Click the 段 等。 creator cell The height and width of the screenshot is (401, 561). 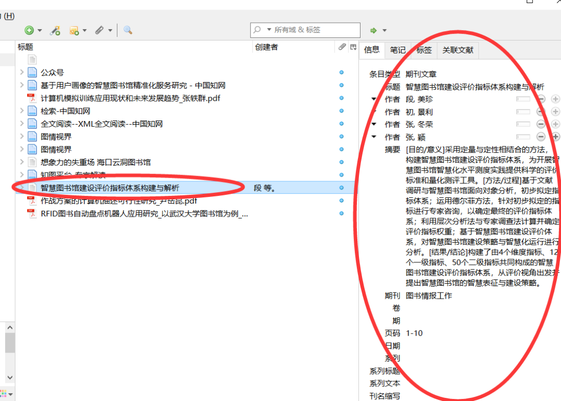click(x=264, y=188)
